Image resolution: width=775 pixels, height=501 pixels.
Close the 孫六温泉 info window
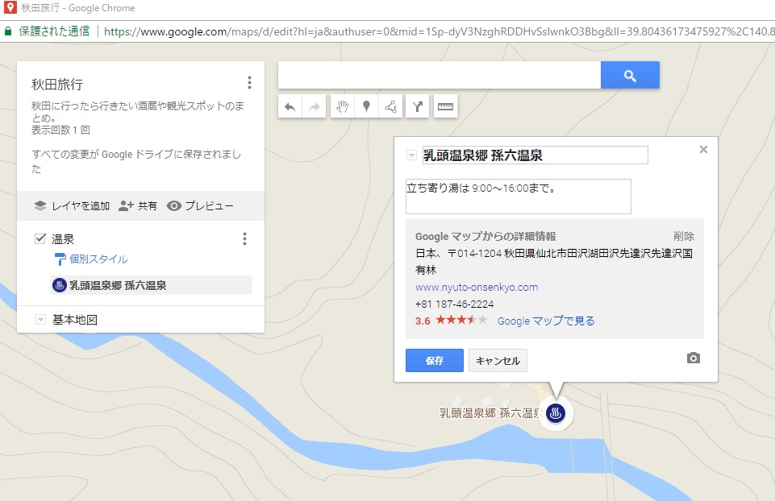[703, 150]
